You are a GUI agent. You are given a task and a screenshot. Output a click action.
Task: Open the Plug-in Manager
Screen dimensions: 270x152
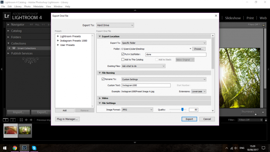(x=67, y=119)
